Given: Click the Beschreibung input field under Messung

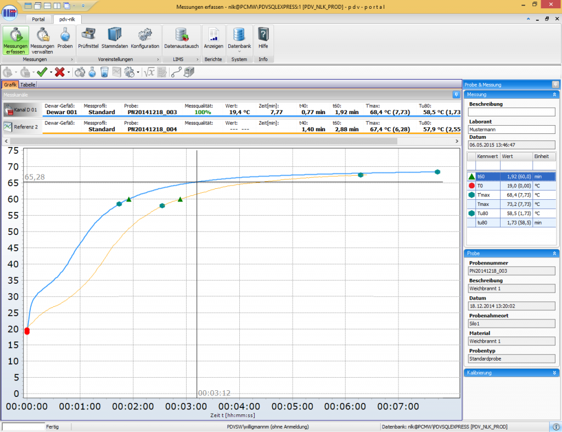Looking at the screenshot, I should pyautogui.click(x=511, y=112).
